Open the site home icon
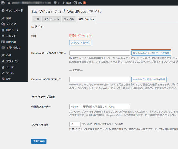The image size is (178, 149). click(9, 3)
